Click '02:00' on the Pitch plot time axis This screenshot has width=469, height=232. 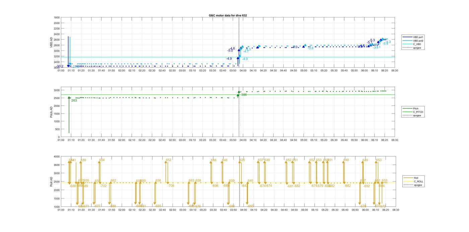[x=122, y=140]
